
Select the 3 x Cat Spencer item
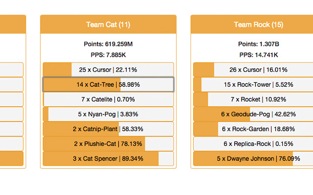point(108,158)
